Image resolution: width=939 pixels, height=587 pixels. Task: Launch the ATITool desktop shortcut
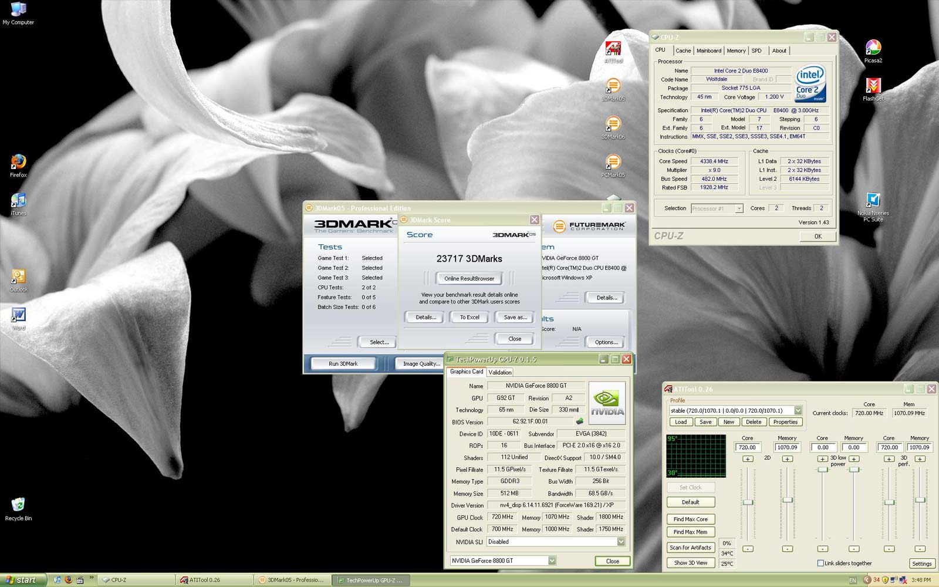pyautogui.click(x=613, y=52)
